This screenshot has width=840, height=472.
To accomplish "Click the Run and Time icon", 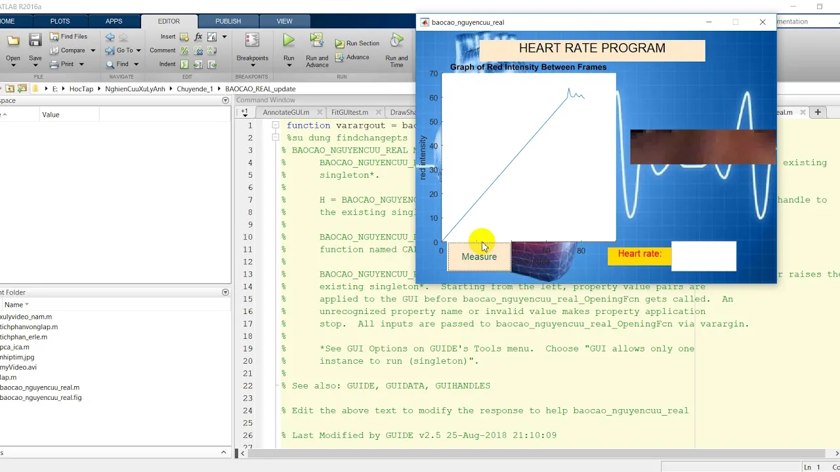I will 396,41.
